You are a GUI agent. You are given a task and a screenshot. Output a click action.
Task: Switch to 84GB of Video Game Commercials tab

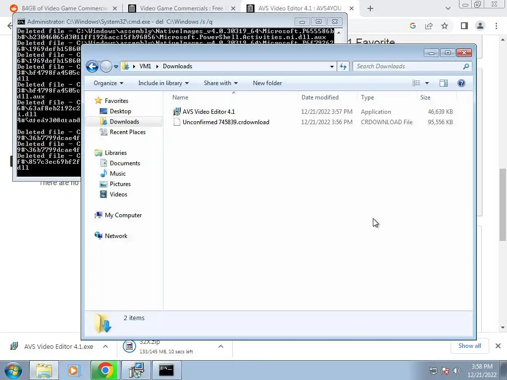pyautogui.click(x=64, y=8)
